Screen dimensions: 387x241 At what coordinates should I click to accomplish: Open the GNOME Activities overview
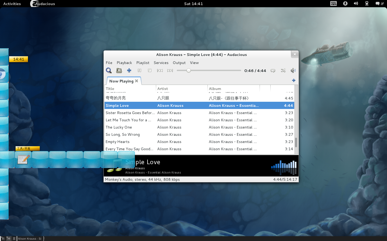click(12, 4)
